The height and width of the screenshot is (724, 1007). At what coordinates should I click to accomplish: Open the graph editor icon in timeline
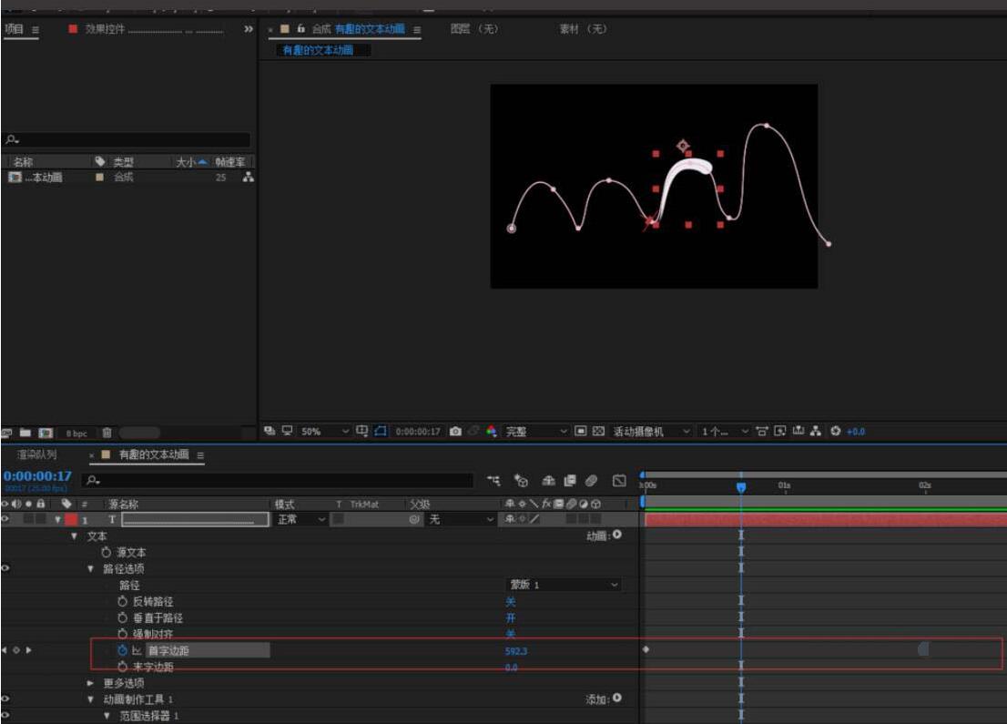click(619, 480)
